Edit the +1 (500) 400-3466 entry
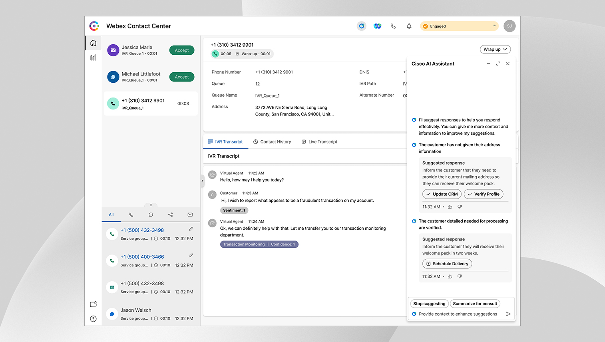 [191, 255]
